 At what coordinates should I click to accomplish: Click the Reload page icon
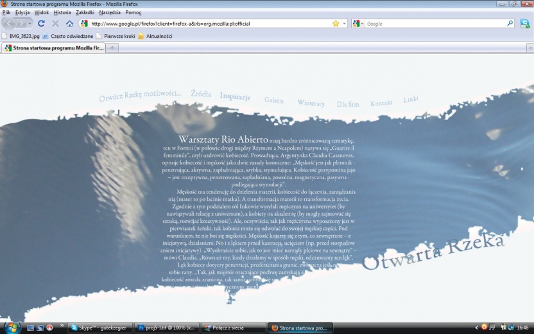pyautogui.click(x=41, y=24)
